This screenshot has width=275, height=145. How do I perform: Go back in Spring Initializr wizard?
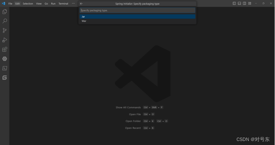click(81, 4)
